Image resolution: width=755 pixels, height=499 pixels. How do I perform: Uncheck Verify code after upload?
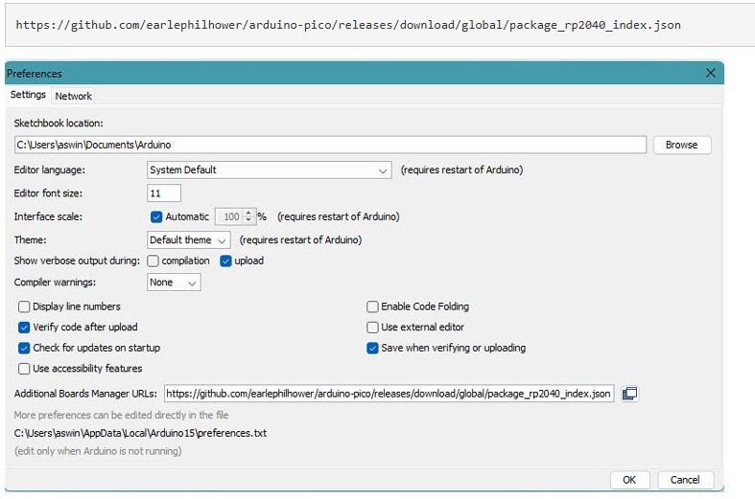(25, 327)
